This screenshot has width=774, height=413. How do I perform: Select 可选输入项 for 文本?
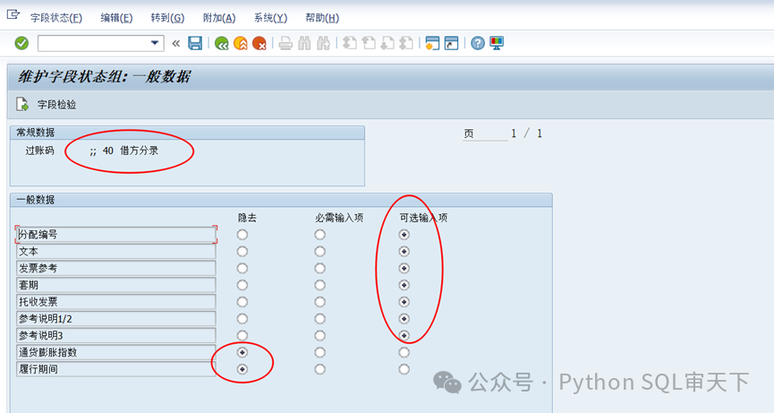(404, 252)
